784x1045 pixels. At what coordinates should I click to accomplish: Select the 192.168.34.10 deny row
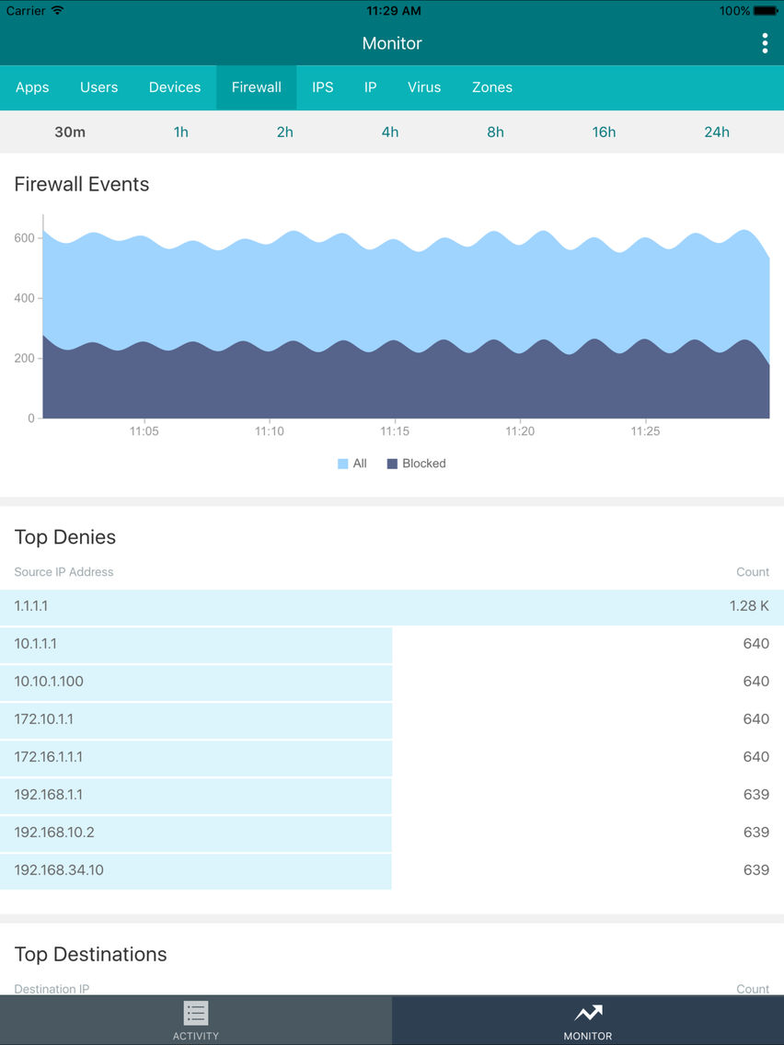(392, 871)
